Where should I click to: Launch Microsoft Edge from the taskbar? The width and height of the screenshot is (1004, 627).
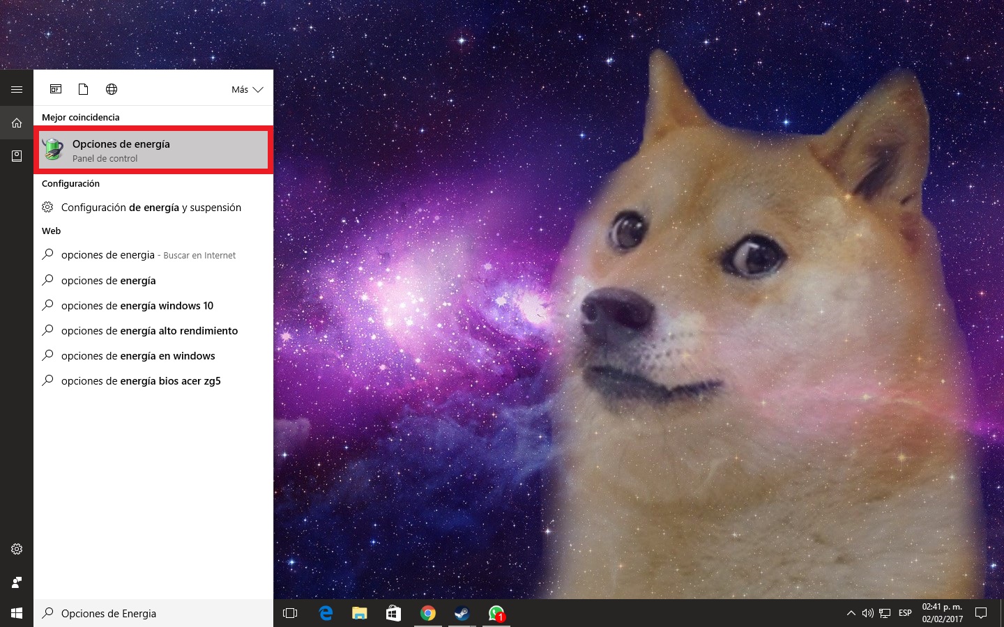click(x=325, y=613)
